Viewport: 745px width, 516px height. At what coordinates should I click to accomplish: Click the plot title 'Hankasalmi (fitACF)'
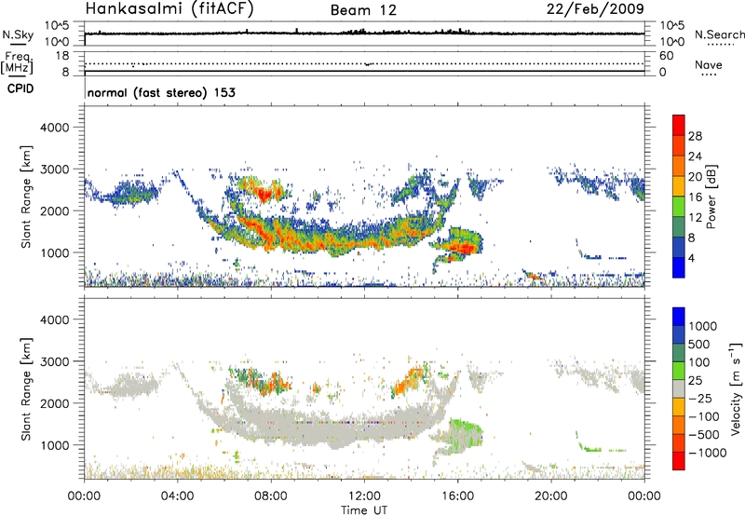tap(169, 8)
